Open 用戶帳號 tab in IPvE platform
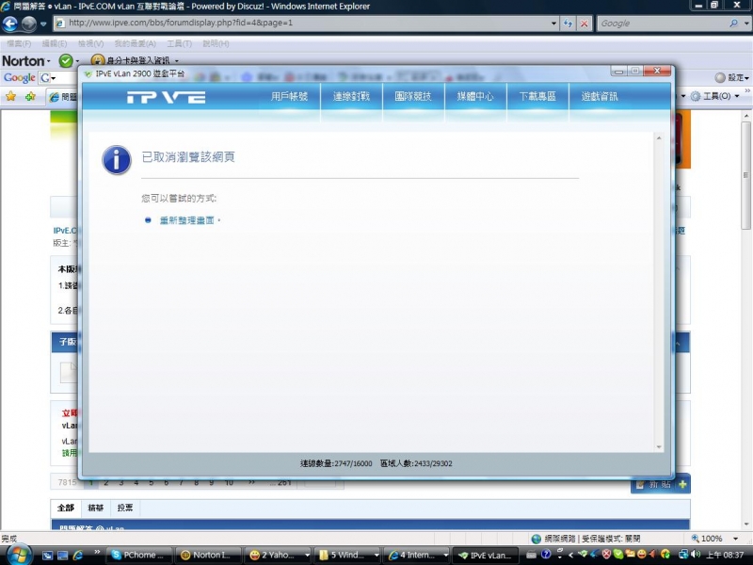Viewport: 753px width, 565px height. click(x=289, y=96)
